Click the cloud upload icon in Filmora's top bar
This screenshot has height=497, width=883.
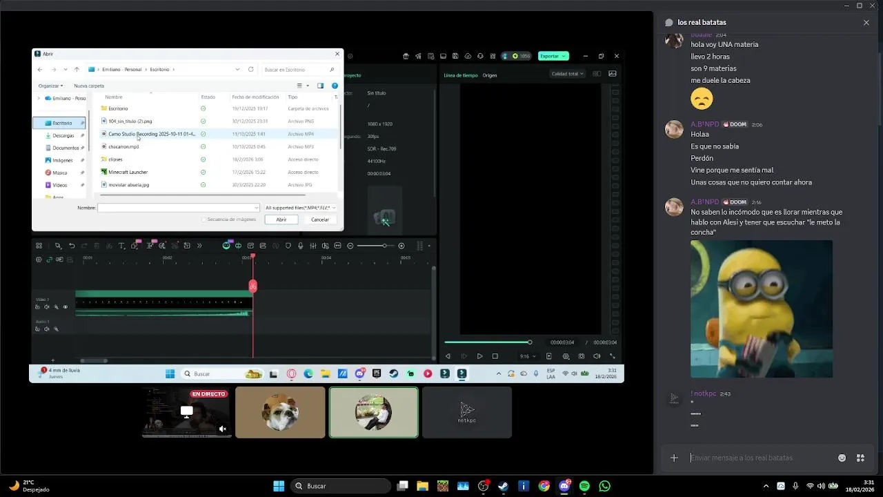(468, 56)
